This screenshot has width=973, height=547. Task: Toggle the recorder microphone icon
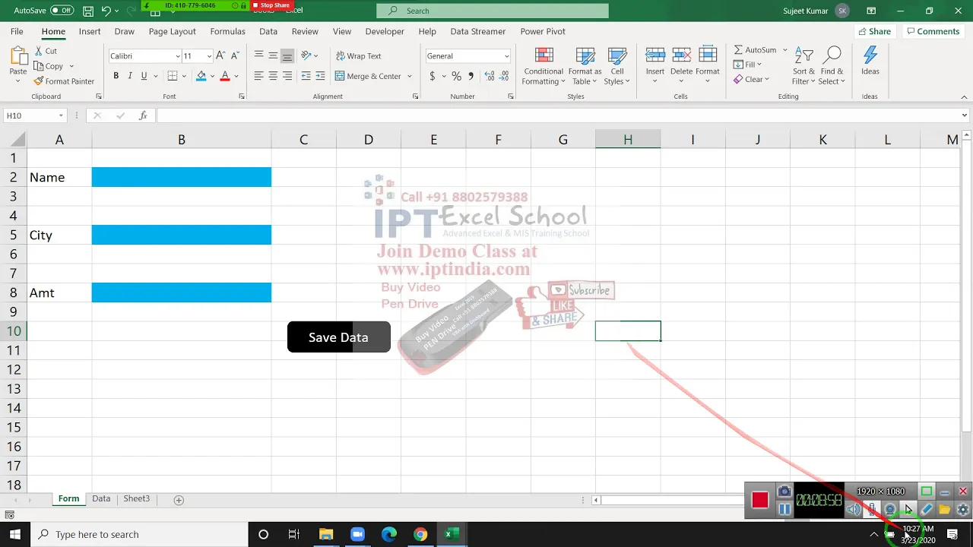pyautogui.click(x=873, y=509)
